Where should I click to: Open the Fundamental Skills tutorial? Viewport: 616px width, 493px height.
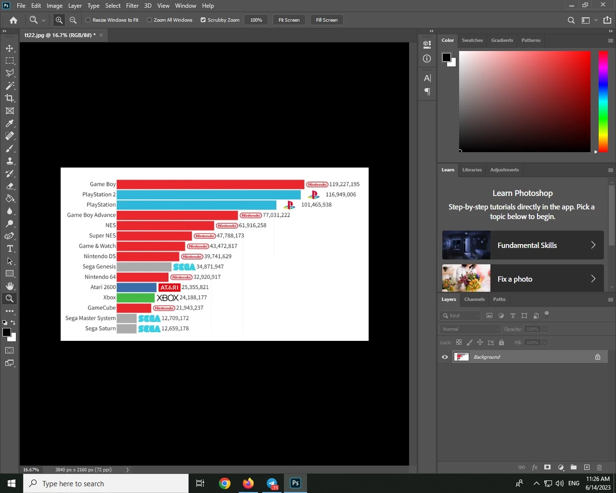coord(523,245)
